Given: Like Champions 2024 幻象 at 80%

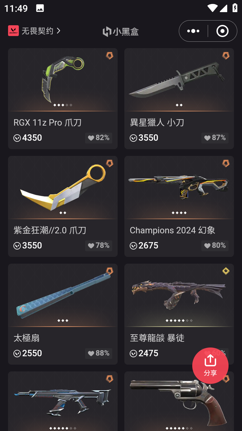Looking at the screenshot, I should pos(215,245).
